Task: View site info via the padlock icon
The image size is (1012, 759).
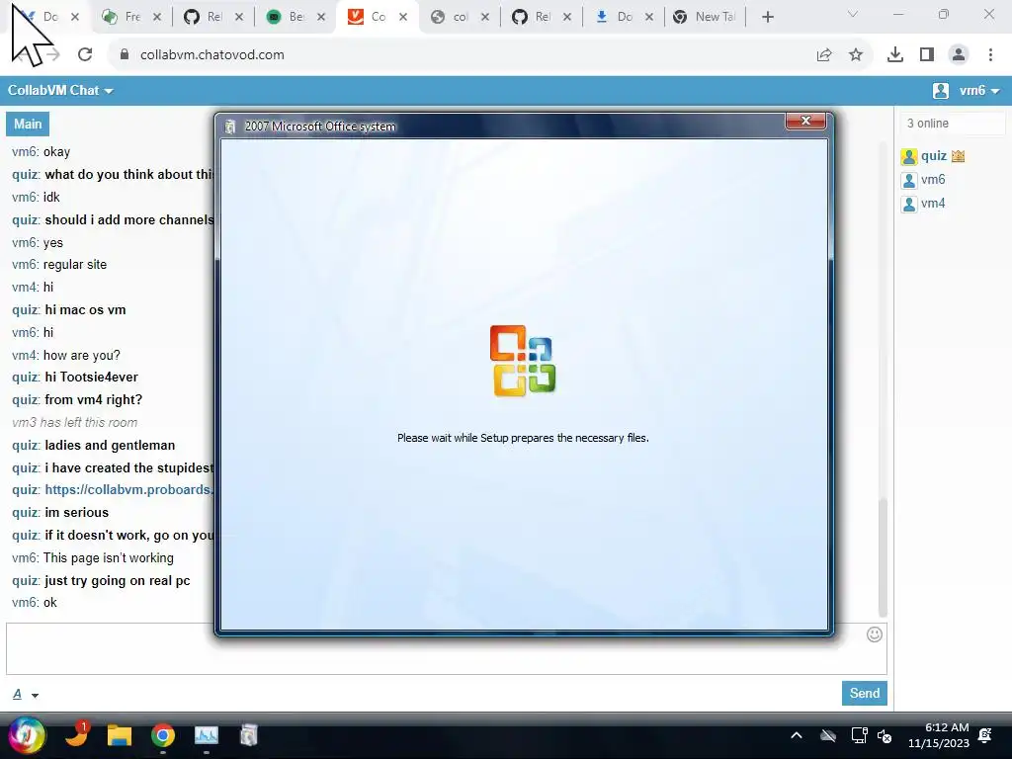Action: click(124, 55)
